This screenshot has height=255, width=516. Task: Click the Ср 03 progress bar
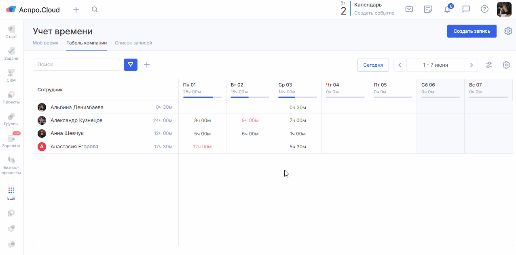point(298,97)
